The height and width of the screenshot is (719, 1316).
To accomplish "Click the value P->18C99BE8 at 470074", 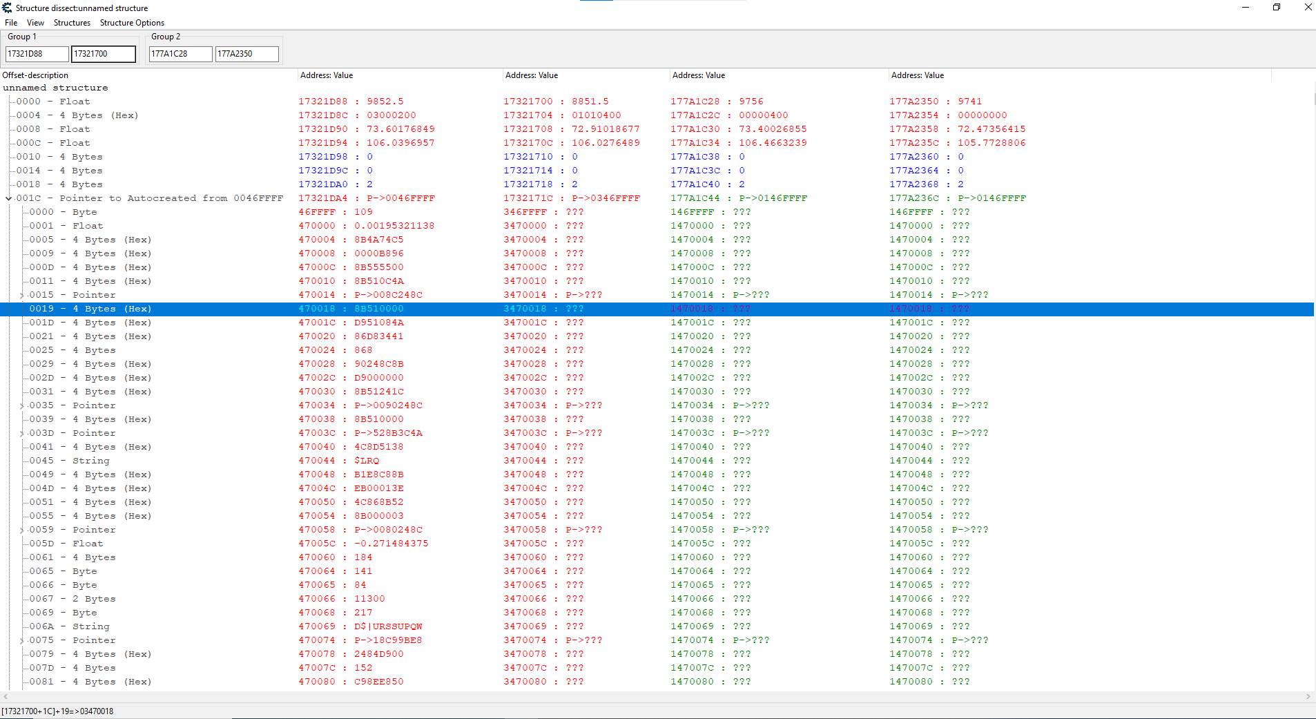I will coord(389,640).
